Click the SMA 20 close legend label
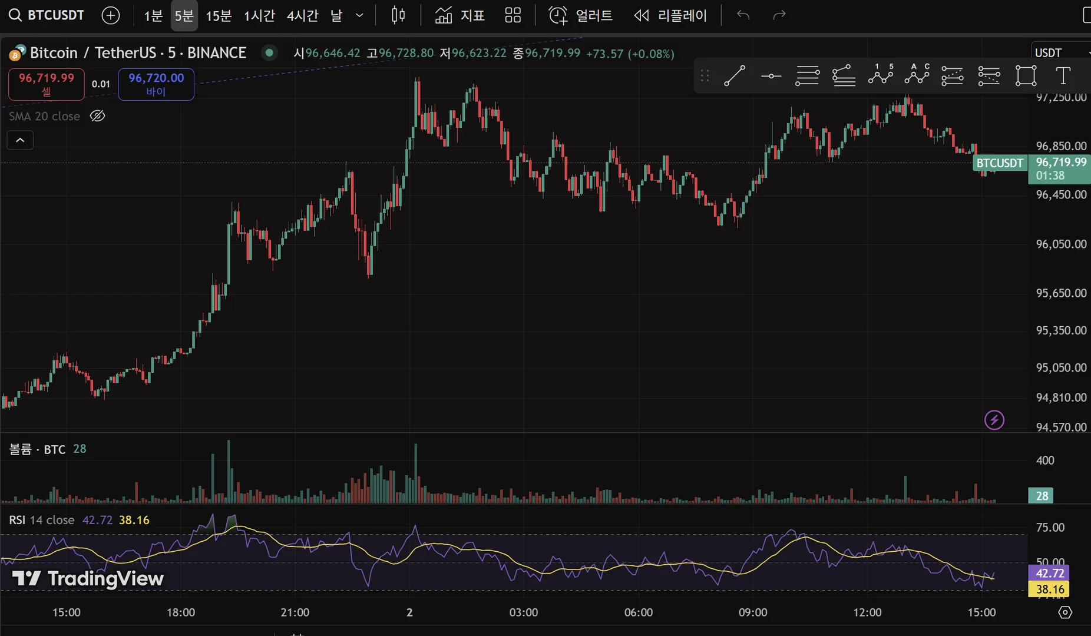1091x636 pixels. (44, 116)
